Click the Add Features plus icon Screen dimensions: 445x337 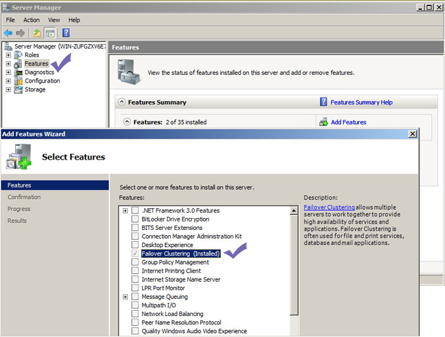pyautogui.click(x=323, y=122)
